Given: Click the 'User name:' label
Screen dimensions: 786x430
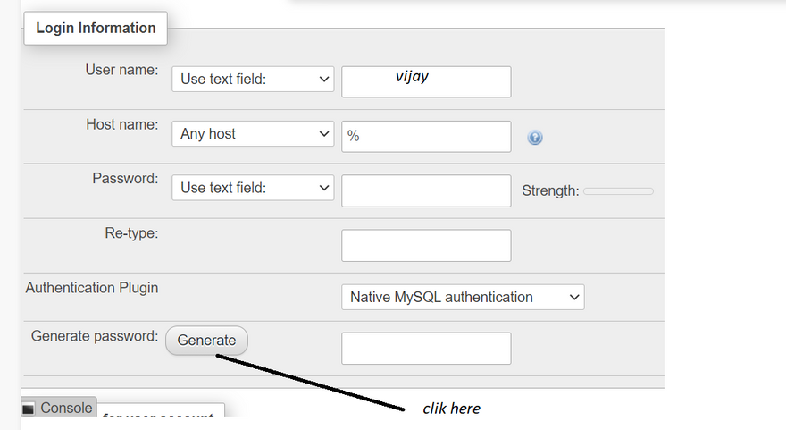Looking at the screenshot, I should point(121,70).
